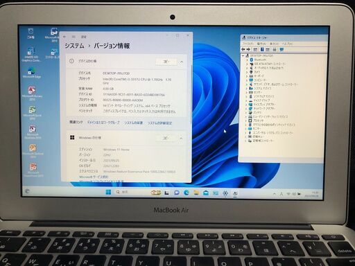
Task: Select Device Manager icon on the taskbar
Action: coord(235,193)
